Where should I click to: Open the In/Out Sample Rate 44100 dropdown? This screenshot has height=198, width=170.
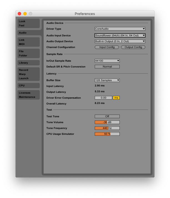coord(107,61)
